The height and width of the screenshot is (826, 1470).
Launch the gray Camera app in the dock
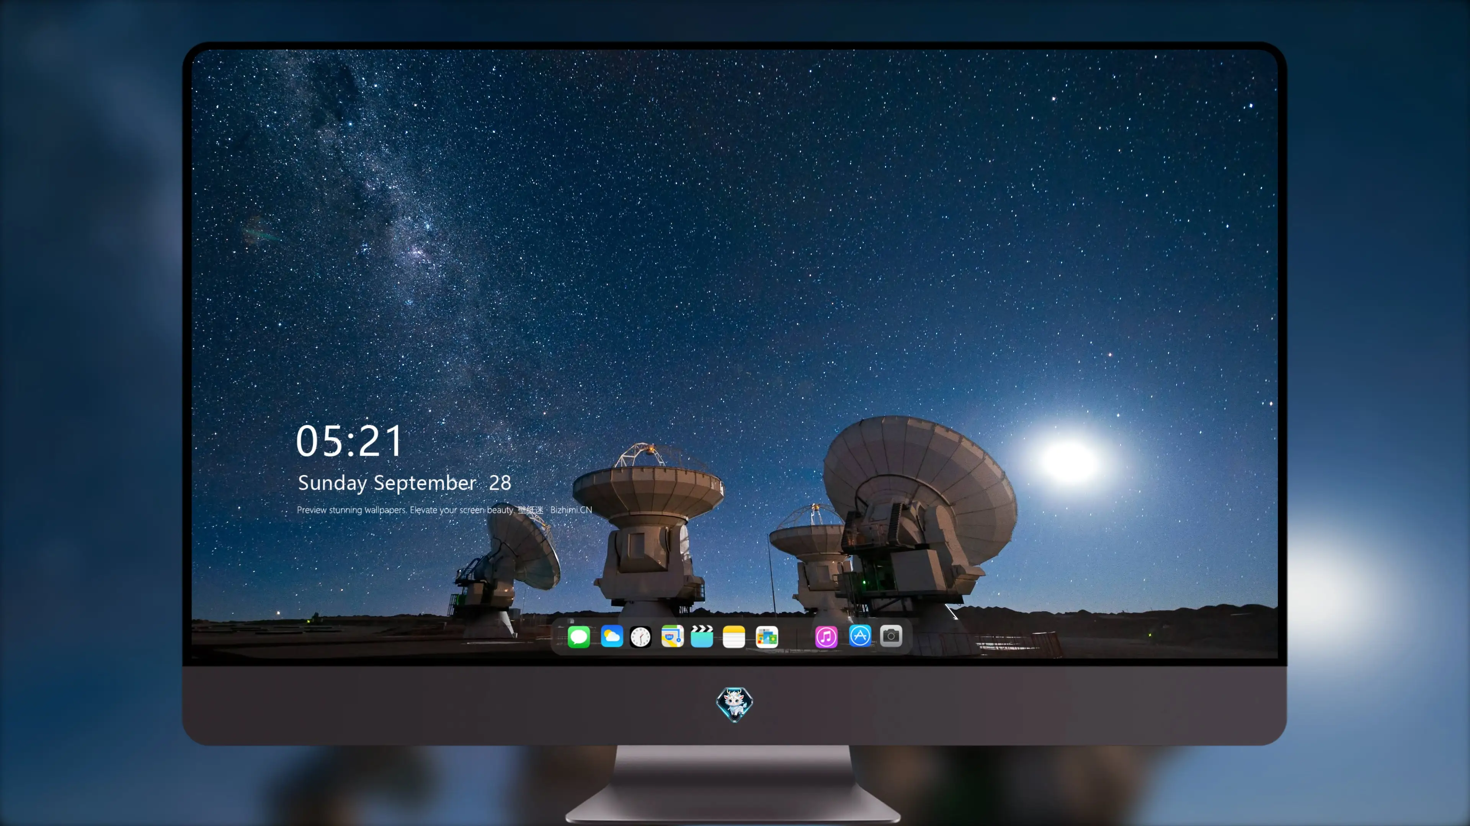[x=891, y=636]
